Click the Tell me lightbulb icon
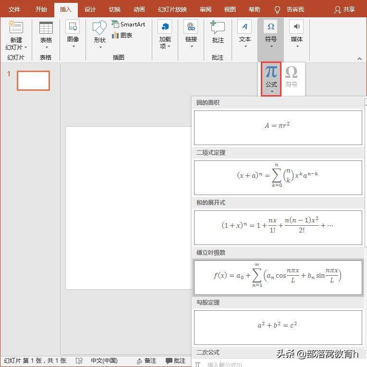 [277, 10]
